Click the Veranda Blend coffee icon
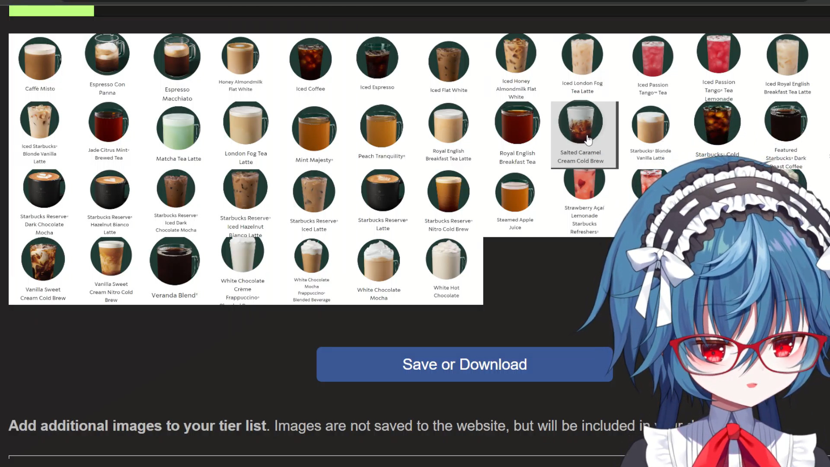830x467 pixels. tap(175, 261)
